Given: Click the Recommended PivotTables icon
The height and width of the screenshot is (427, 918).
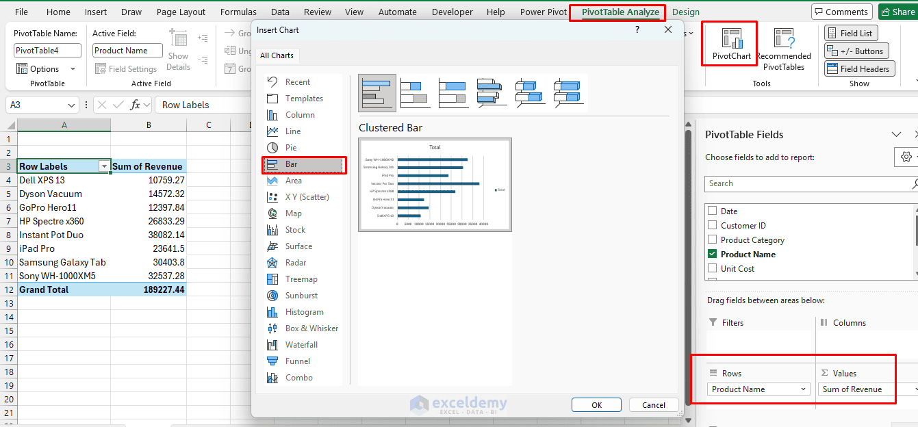Looking at the screenshot, I should [x=784, y=49].
